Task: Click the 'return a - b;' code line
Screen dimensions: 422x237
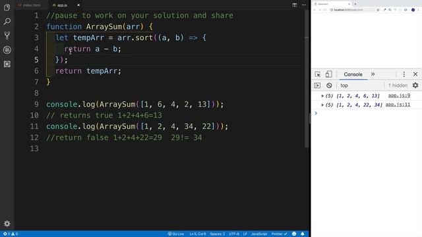Action: (x=93, y=49)
